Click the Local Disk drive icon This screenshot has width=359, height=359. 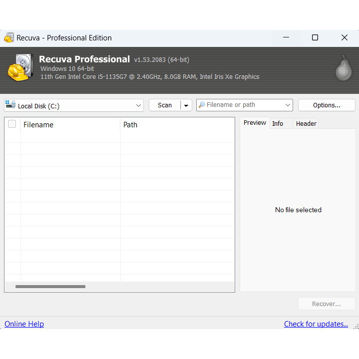(10, 105)
